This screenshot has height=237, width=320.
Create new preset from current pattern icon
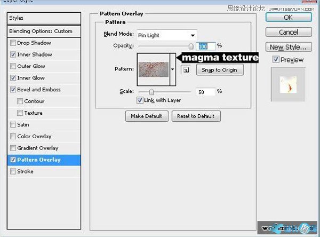tap(185, 69)
